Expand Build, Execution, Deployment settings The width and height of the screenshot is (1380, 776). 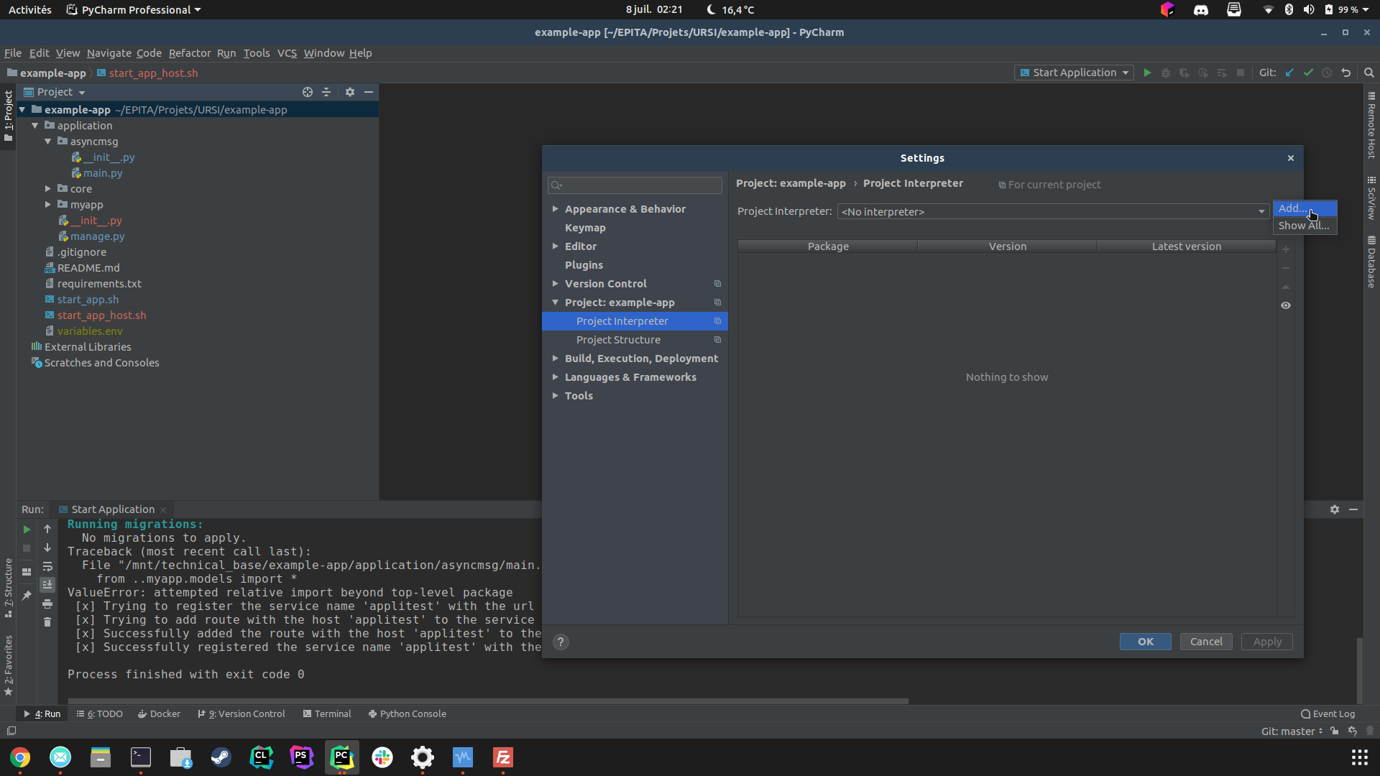point(556,359)
